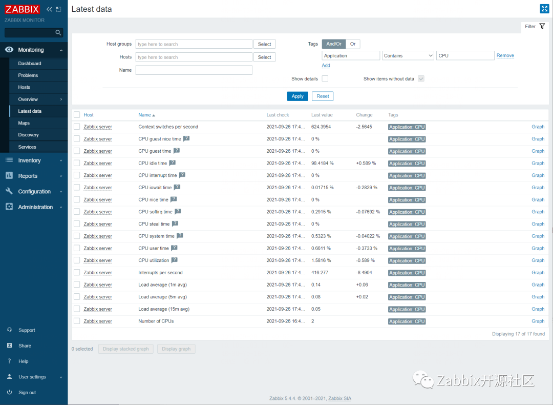Check the Context switches per second row
This screenshot has width=553, height=405.
coord(77,127)
